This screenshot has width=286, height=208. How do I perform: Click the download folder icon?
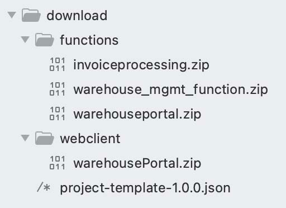point(31,15)
